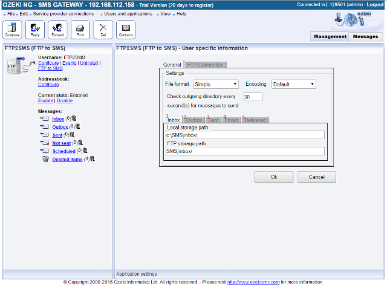Select the Inbox path tab
Image resolution: width=387 pixels, height=286 pixels.
click(x=174, y=120)
